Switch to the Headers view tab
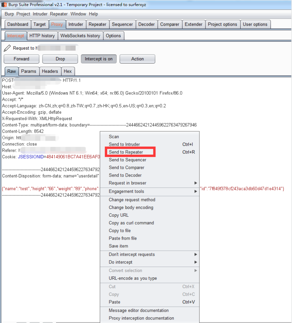 point(50,71)
